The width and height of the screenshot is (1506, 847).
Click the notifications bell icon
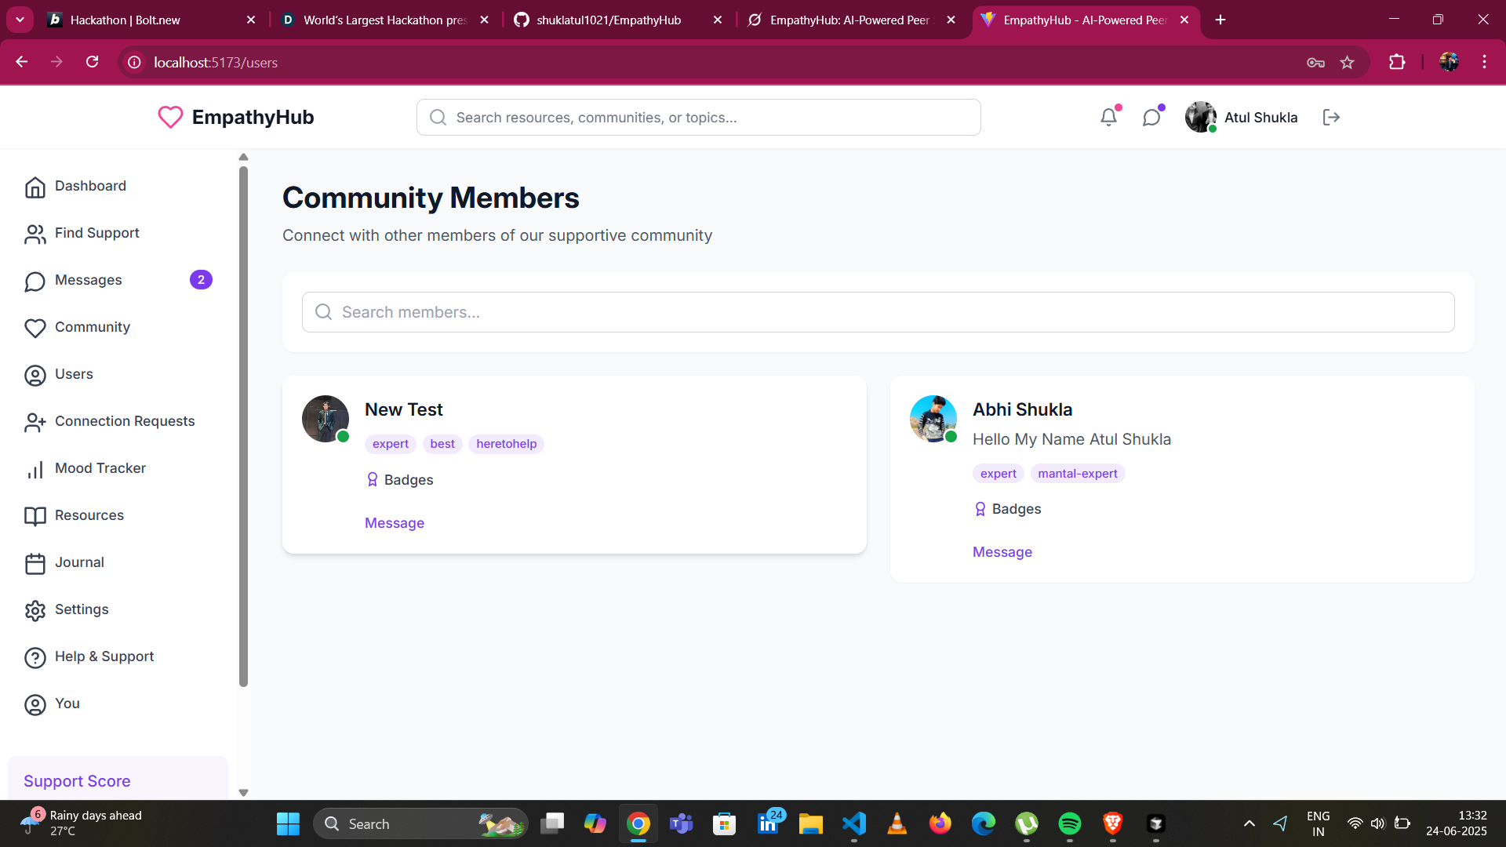[x=1108, y=118]
